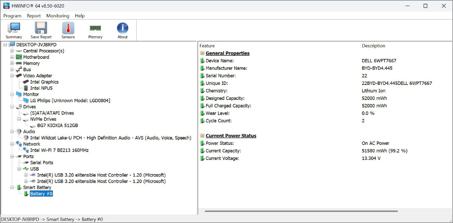This screenshot has height=223, width=453.
Task: Expand the Memory tree node
Action: (x=12, y=63)
